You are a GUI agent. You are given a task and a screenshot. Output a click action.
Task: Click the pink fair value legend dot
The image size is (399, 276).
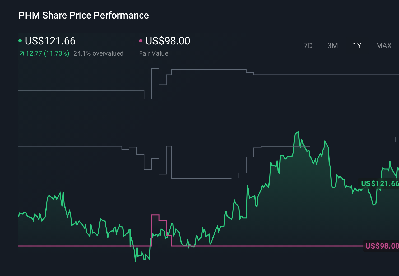coord(141,41)
